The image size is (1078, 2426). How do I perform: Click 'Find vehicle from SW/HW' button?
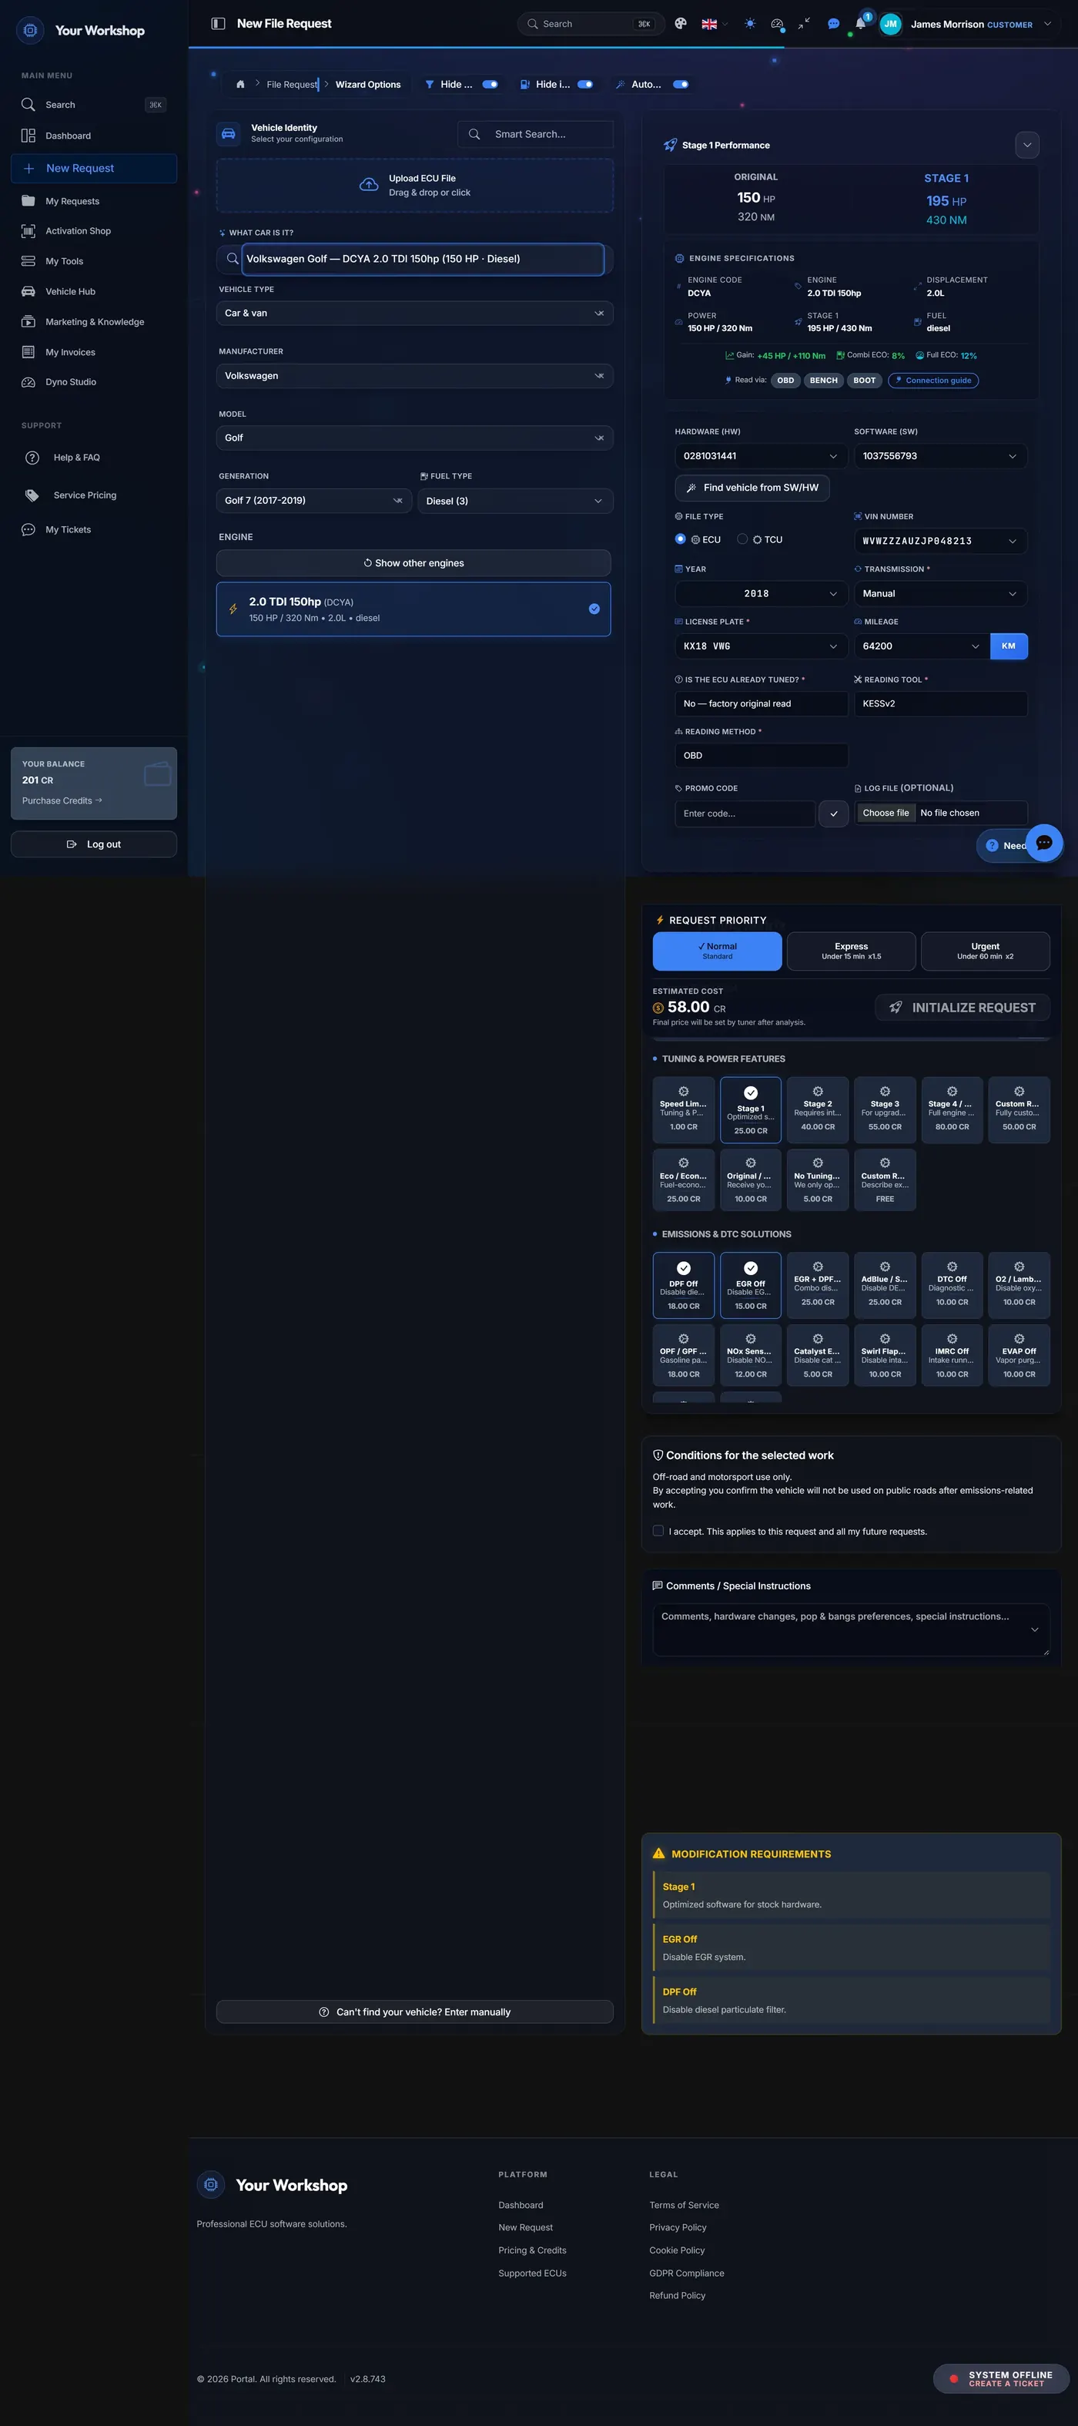pyautogui.click(x=752, y=488)
